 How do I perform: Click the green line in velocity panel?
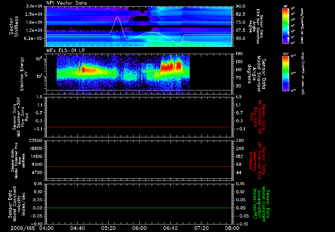click(139, 208)
